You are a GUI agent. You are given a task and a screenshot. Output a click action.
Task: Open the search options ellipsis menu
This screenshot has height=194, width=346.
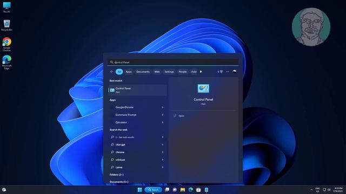(228, 72)
